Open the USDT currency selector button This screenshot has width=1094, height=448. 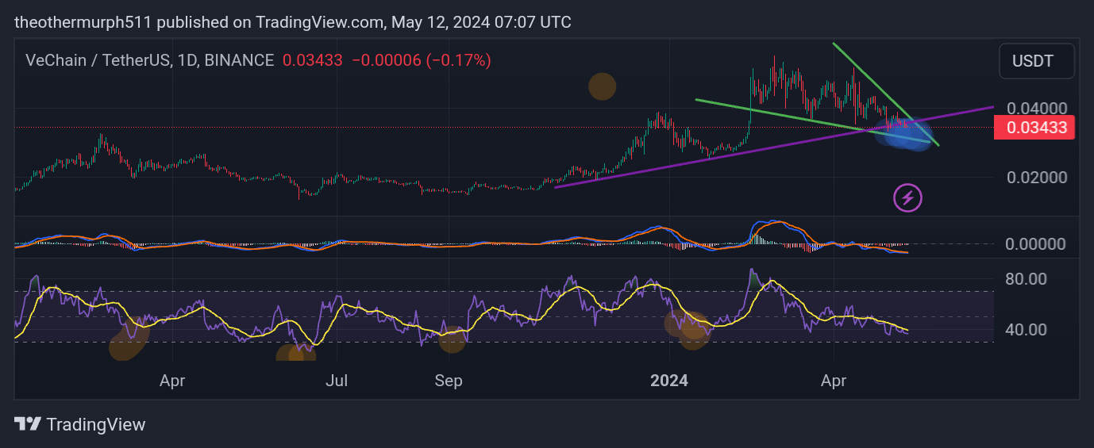(1037, 61)
